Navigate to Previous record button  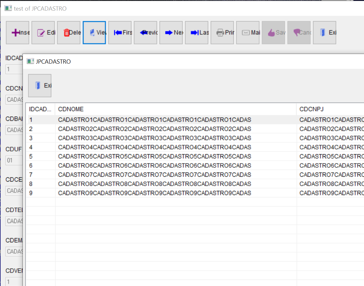tap(145, 32)
